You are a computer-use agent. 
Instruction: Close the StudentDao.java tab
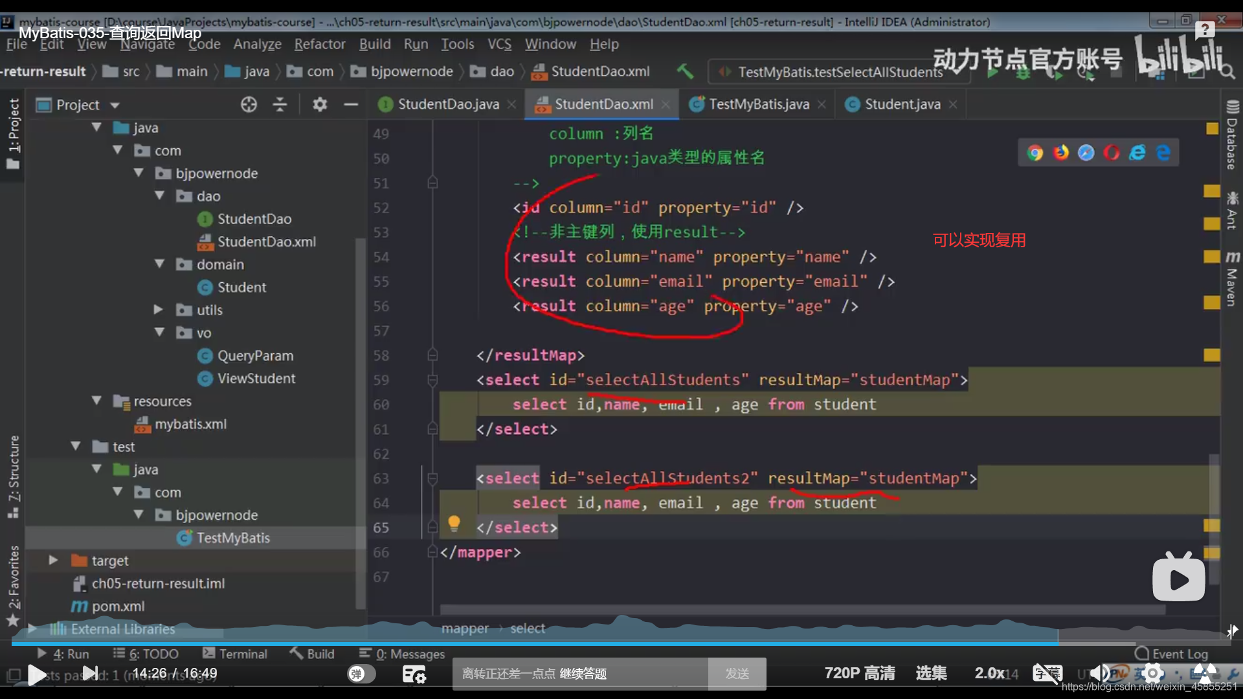511,104
